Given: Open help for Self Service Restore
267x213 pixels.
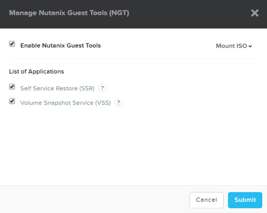Looking at the screenshot, I should 102,88.
